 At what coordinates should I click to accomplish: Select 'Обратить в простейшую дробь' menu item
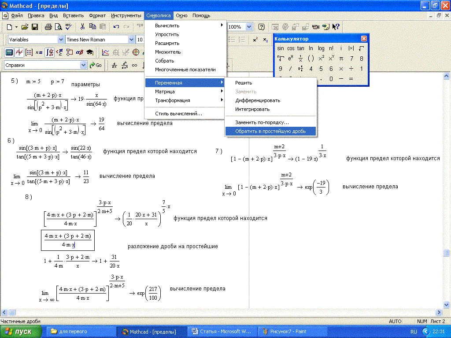[x=270, y=131]
